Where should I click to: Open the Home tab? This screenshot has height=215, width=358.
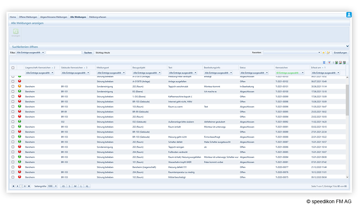pos(13,17)
